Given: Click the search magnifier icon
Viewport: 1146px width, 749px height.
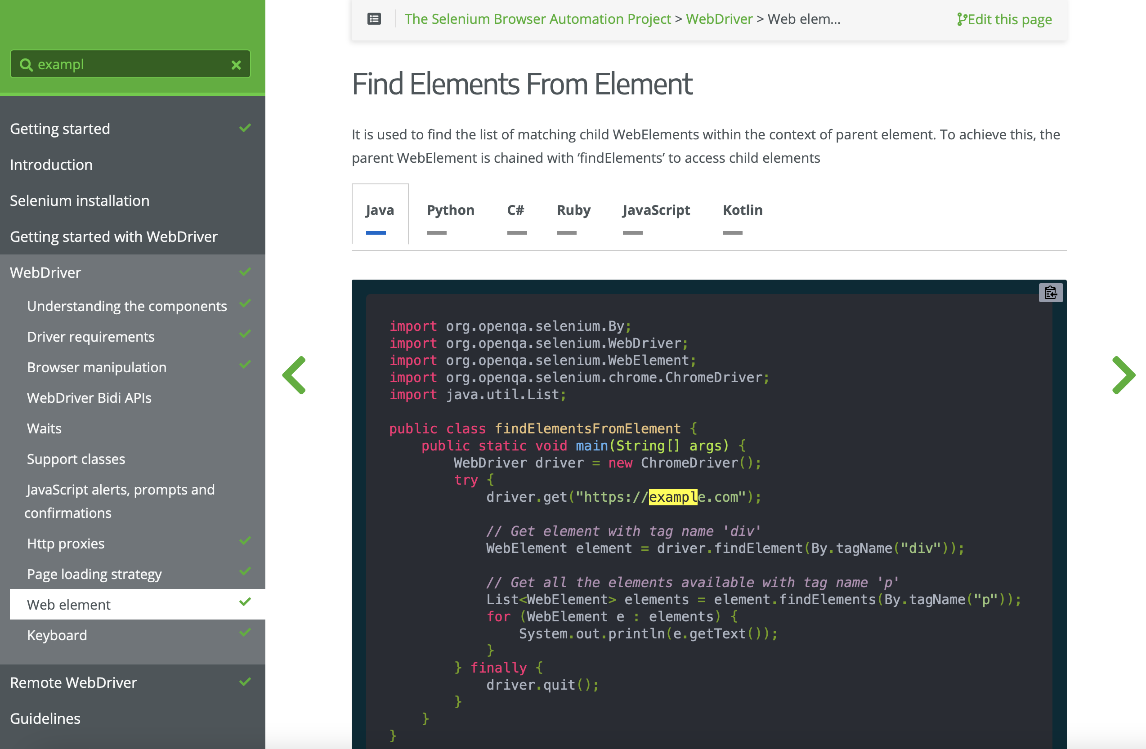Looking at the screenshot, I should [26, 64].
